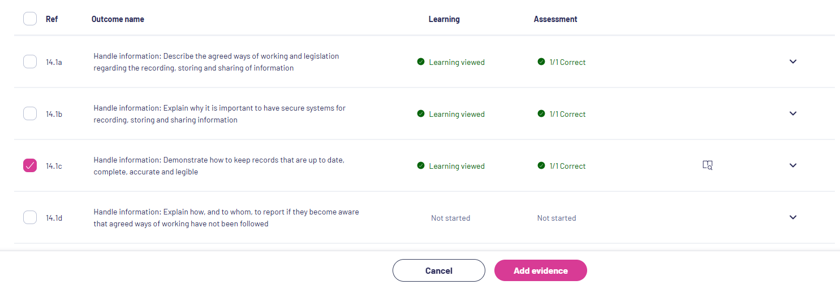Select the 14.1b row checkbox
The width and height of the screenshot is (840, 289).
pos(30,113)
